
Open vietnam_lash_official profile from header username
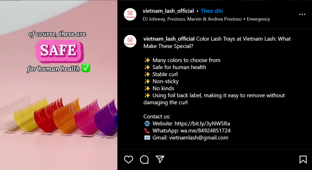tap(168, 11)
